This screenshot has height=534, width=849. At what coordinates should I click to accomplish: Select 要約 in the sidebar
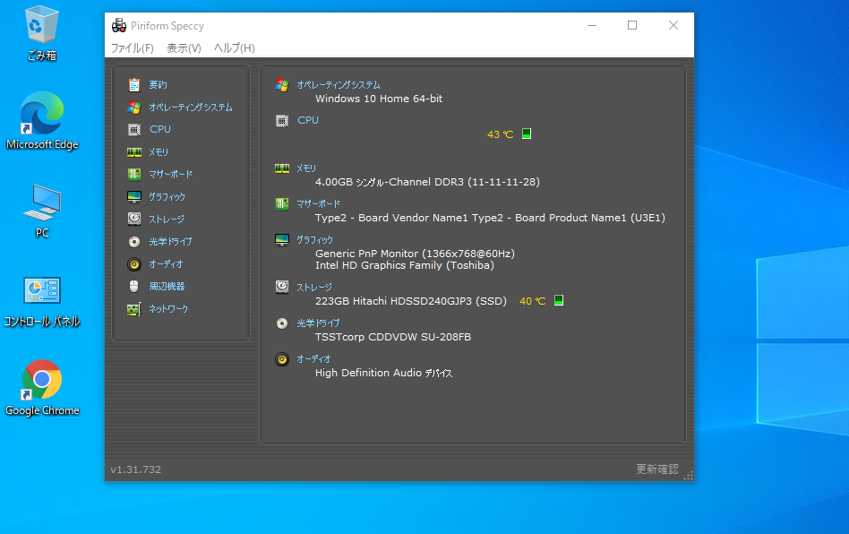(x=159, y=85)
